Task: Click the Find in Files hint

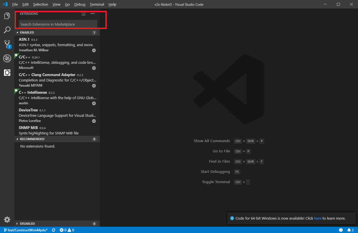Action: pyautogui.click(x=220, y=162)
